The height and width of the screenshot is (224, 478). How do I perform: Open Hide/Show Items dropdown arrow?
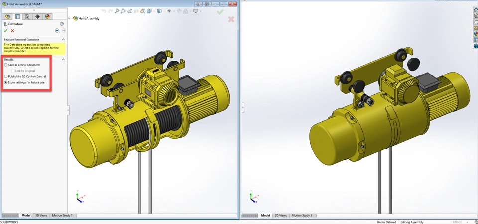174,11
